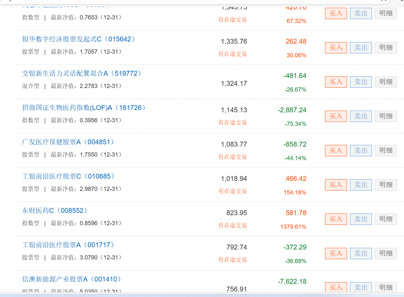Select return rate -44.14%

[x=296, y=158]
